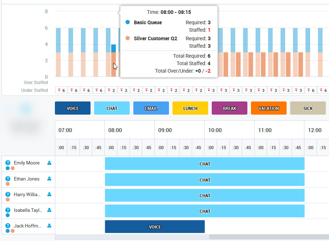Screen dimensions: 329x241
Task: Select the orange VACATION activity
Action: (269, 108)
